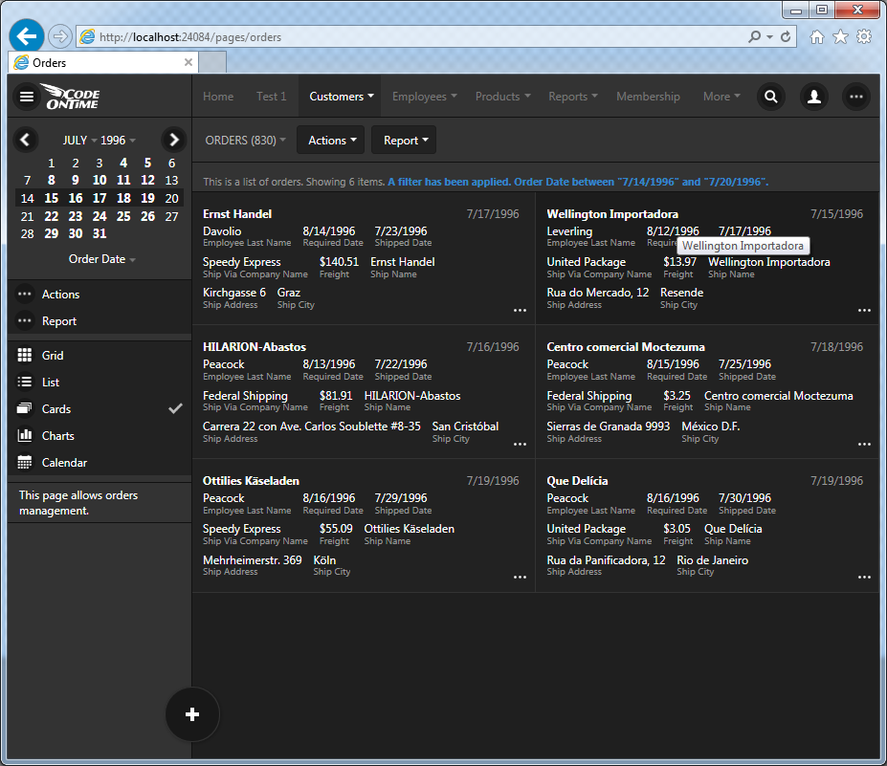This screenshot has width=887, height=766.
Task: Open the Actions dropdown in toolbar
Action: (331, 141)
